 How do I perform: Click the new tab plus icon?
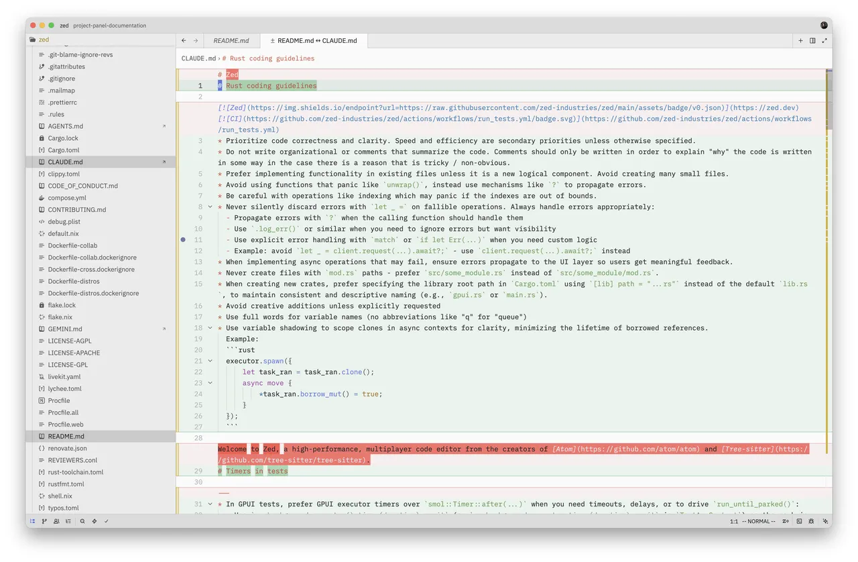[800, 40]
